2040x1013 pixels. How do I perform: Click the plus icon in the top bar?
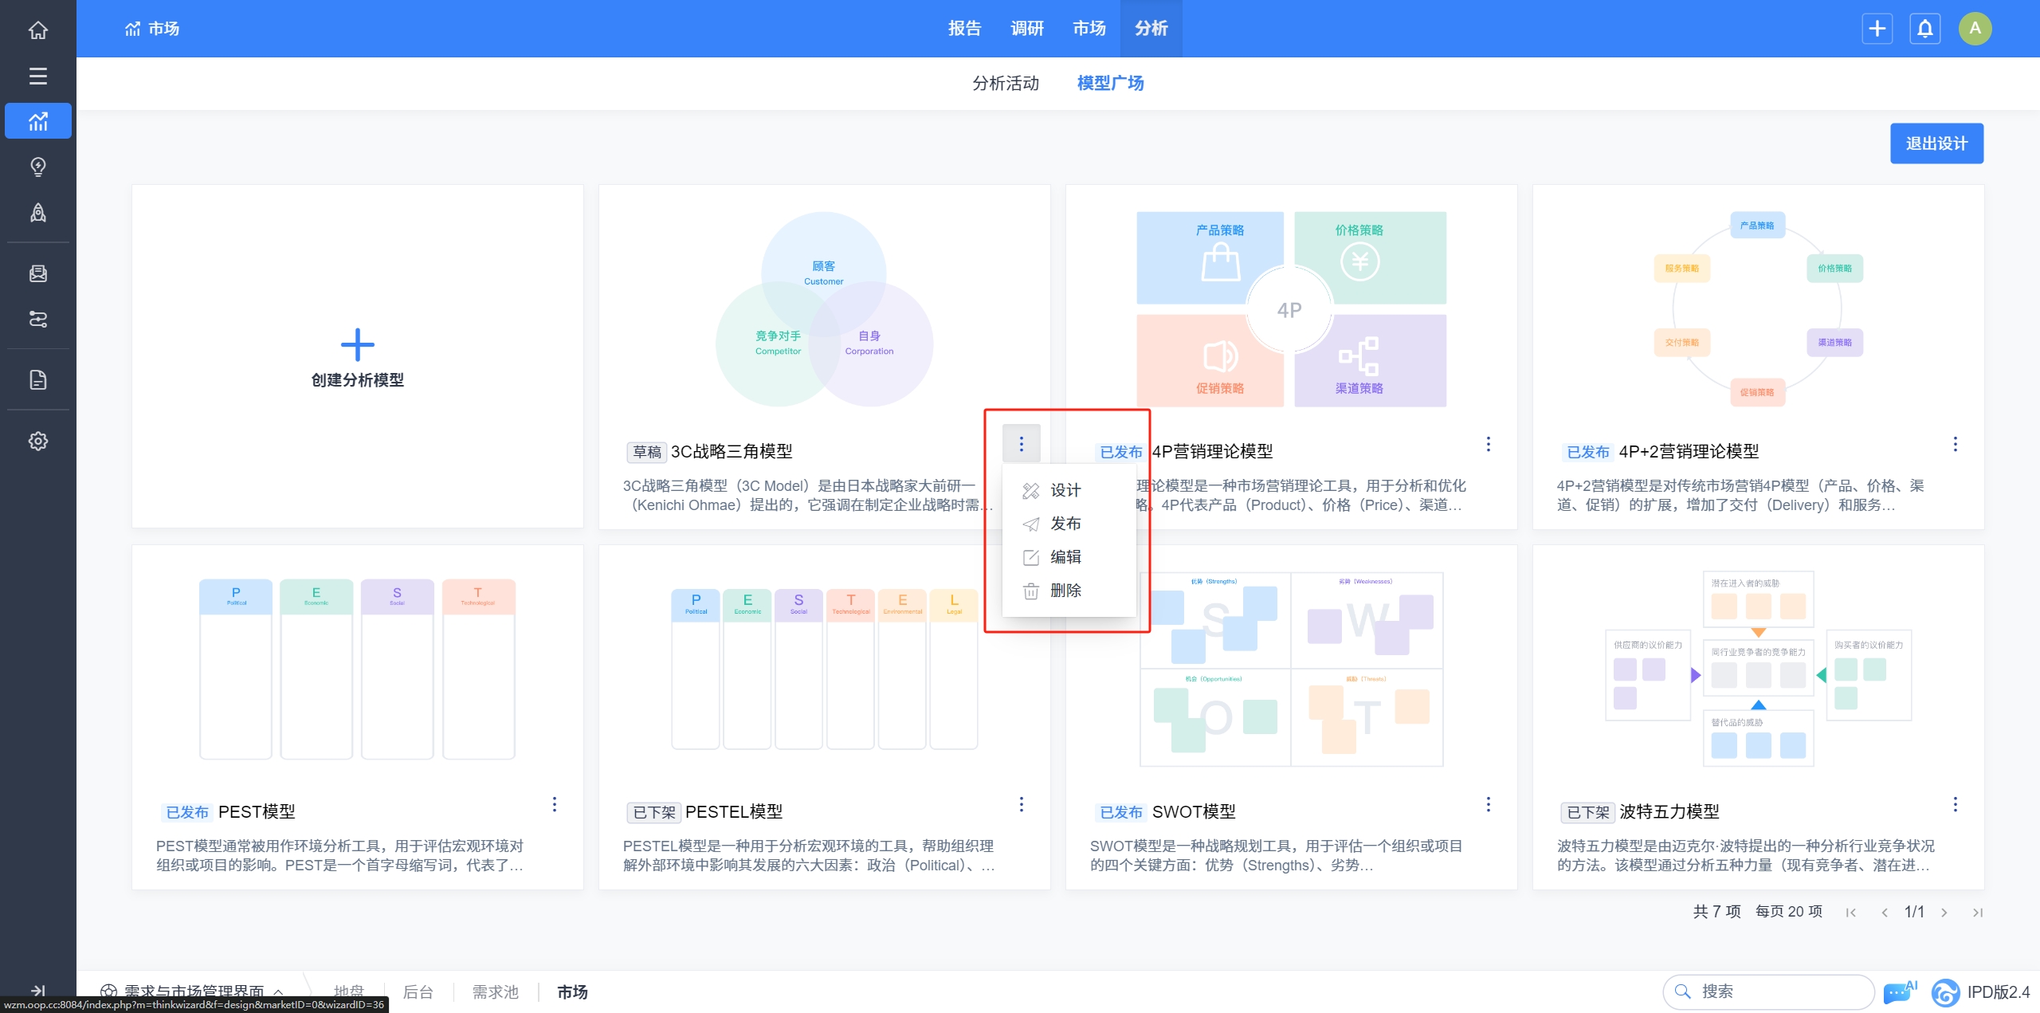tap(1877, 29)
